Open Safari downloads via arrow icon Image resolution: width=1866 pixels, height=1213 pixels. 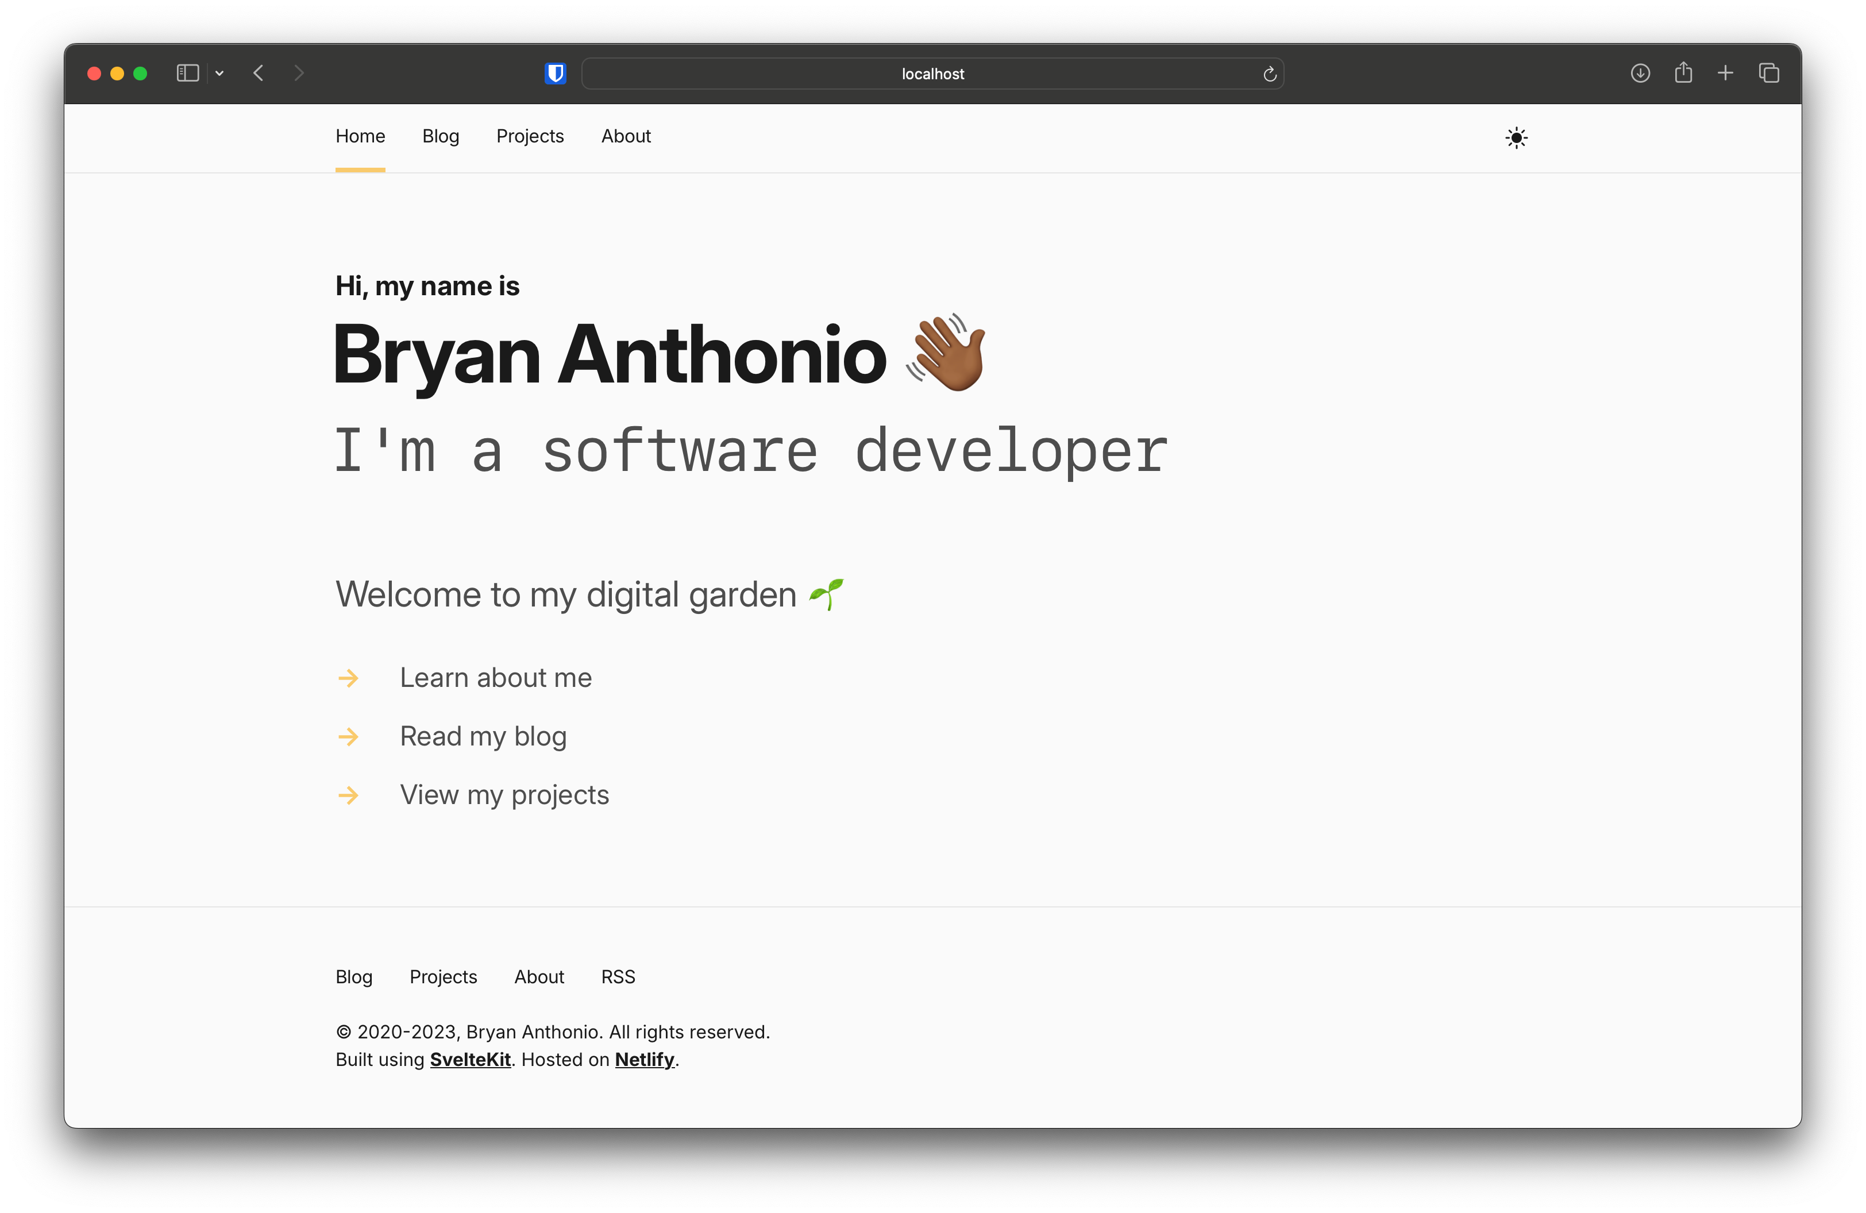[1640, 73]
